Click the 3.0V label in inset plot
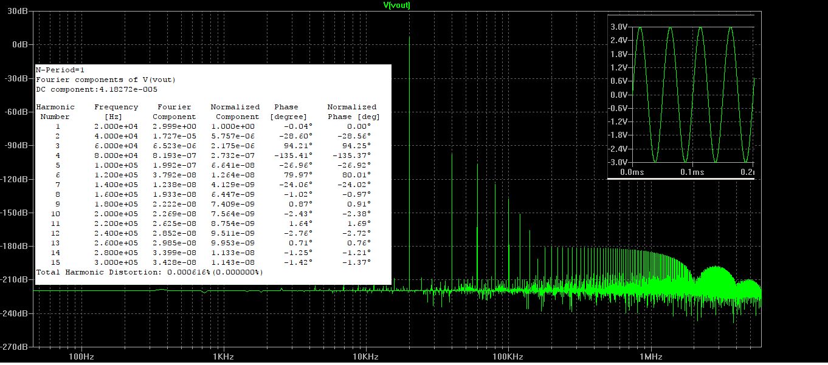Screen dimensions: 828x365 pyautogui.click(x=619, y=27)
